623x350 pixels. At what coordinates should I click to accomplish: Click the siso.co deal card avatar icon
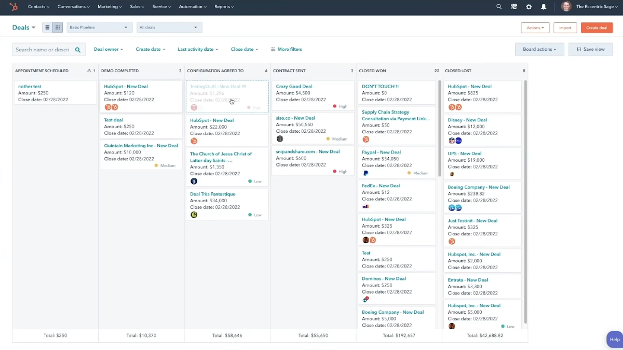click(x=280, y=139)
